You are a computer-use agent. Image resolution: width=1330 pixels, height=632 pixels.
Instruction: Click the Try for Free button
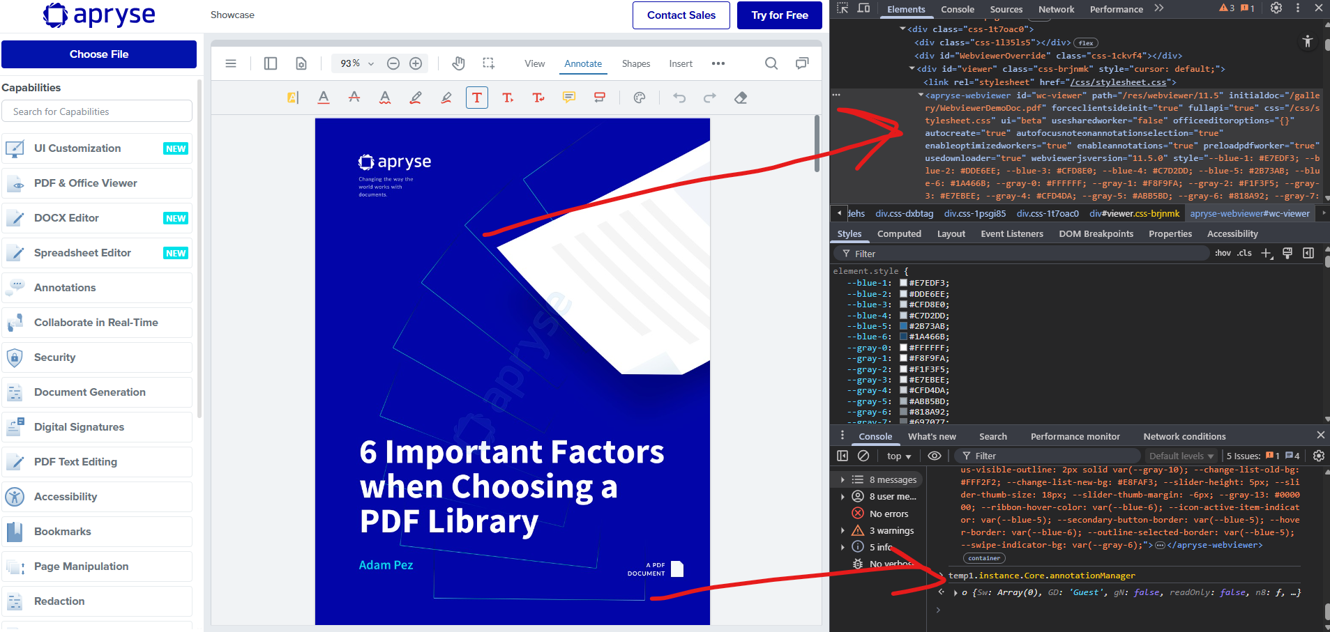[x=780, y=15]
